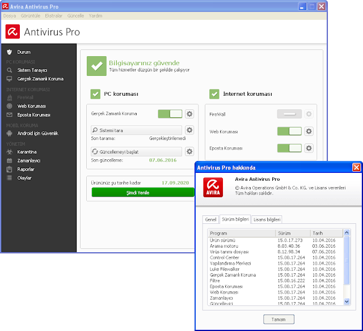Open settings gear for Eposta Koruması
This screenshot has height=331, width=363.
[x=309, y=148]
